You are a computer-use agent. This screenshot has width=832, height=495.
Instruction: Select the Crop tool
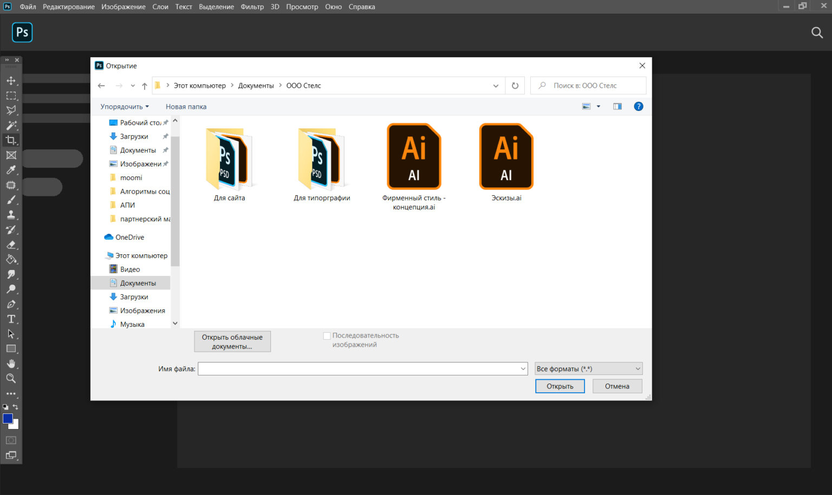(x=11, y=140)
